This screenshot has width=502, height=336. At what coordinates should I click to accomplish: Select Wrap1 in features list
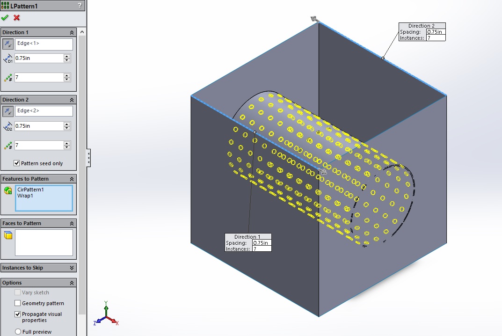click(25, 196)
